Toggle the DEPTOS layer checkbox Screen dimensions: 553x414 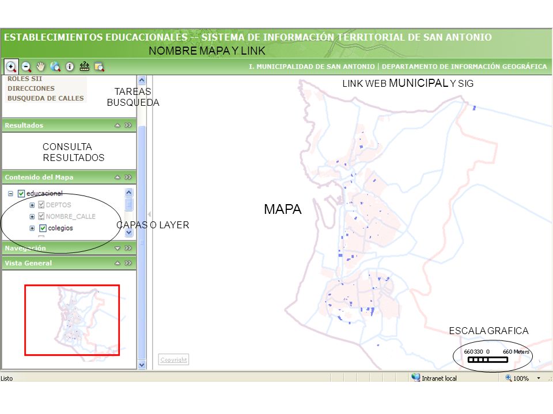(x=41, y=205)
